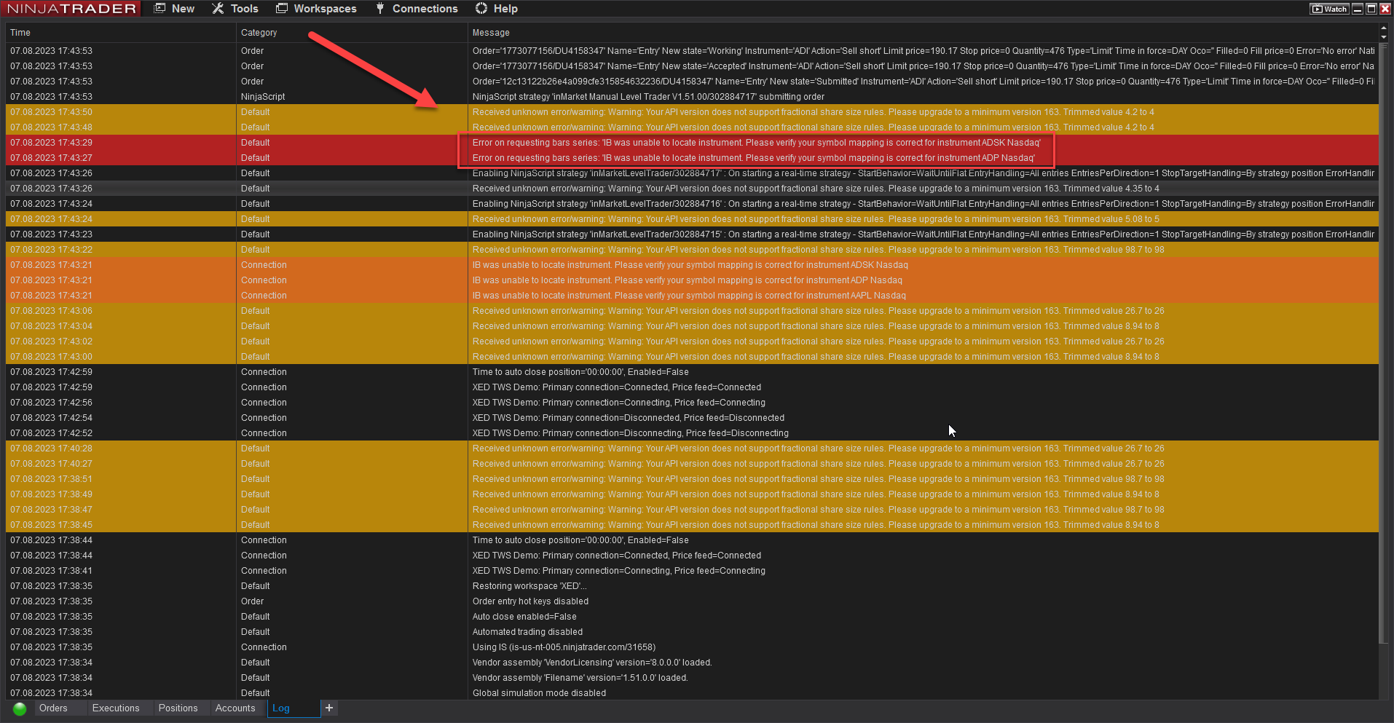Select the 'Error on requesting bars series' ADP message
This screenshot has height=723, width=1394.
click(754, 158)
